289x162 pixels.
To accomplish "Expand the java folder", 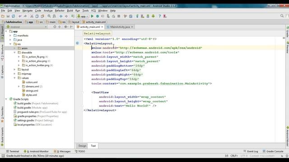I will pos(10,40).
